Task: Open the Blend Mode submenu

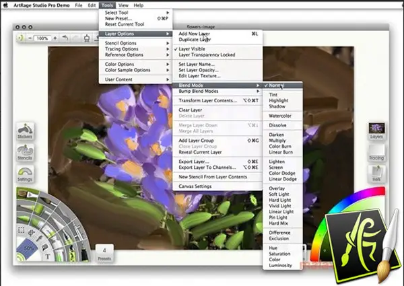Action: (x=217, y=85)
